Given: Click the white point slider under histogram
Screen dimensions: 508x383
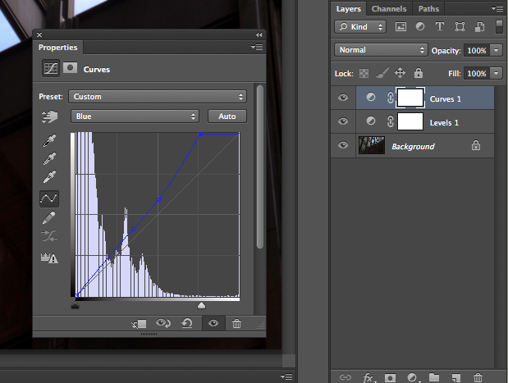Looking at the screenshot, I should click(202, 305).
